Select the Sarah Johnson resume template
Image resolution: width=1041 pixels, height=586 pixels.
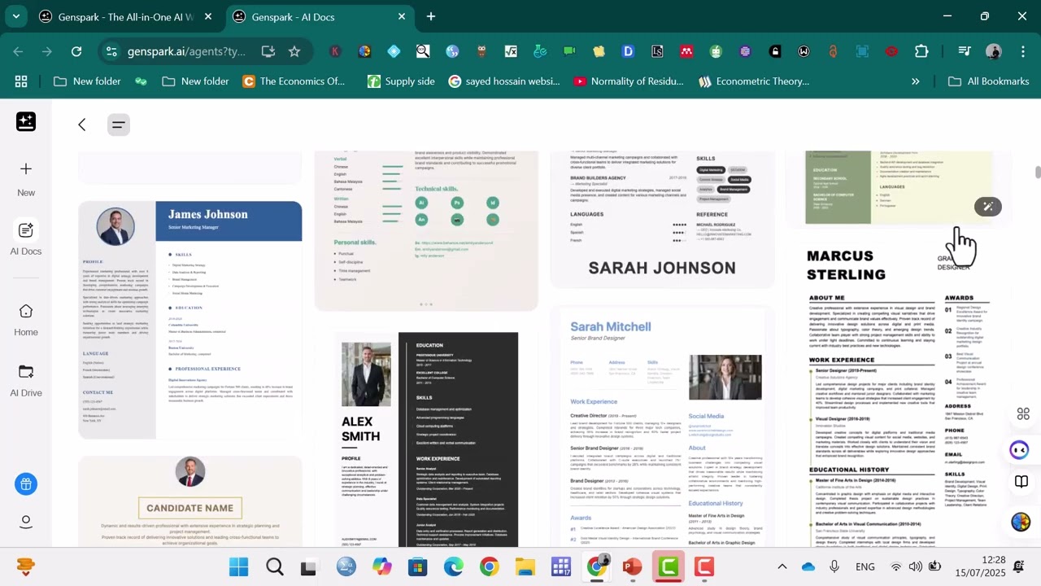tap(662, 218)
